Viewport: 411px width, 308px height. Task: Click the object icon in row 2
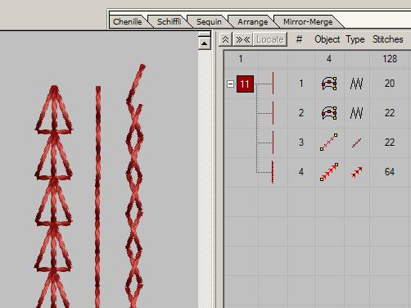click(x=329, y=113)
